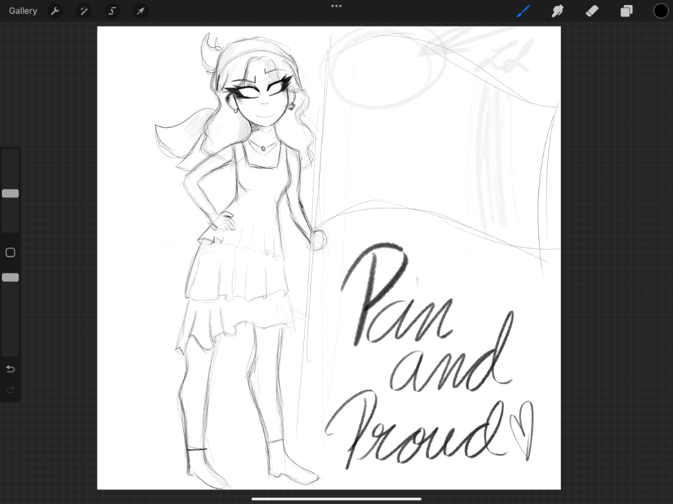
Task: Select the Eraser tool
Action: pyautogui.click(x=591, y=11)
